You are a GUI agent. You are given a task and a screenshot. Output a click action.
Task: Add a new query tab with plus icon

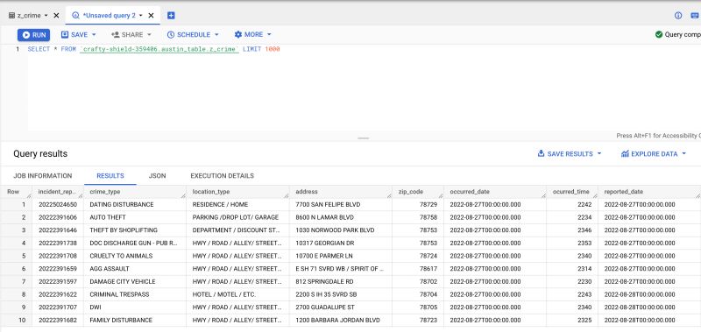coord(171,15)
